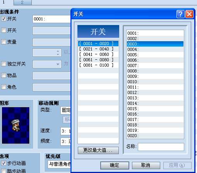Select switch 0015: in the list

155,109
